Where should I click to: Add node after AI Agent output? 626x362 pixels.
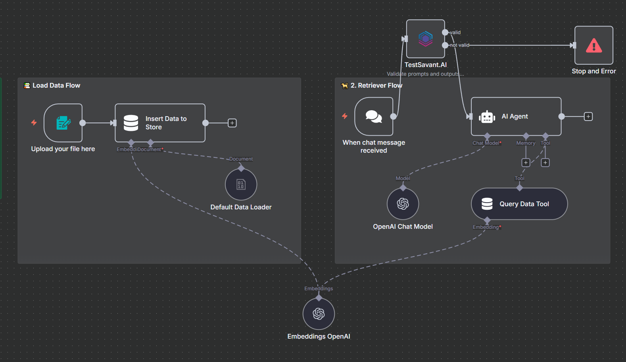click(x=588, y=117)
